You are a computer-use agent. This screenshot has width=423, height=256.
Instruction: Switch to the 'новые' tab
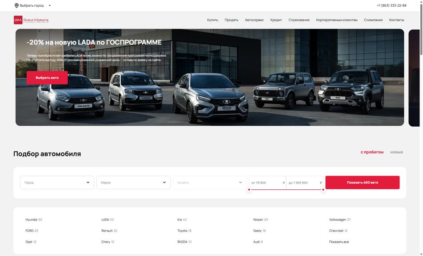pos(396,152)
